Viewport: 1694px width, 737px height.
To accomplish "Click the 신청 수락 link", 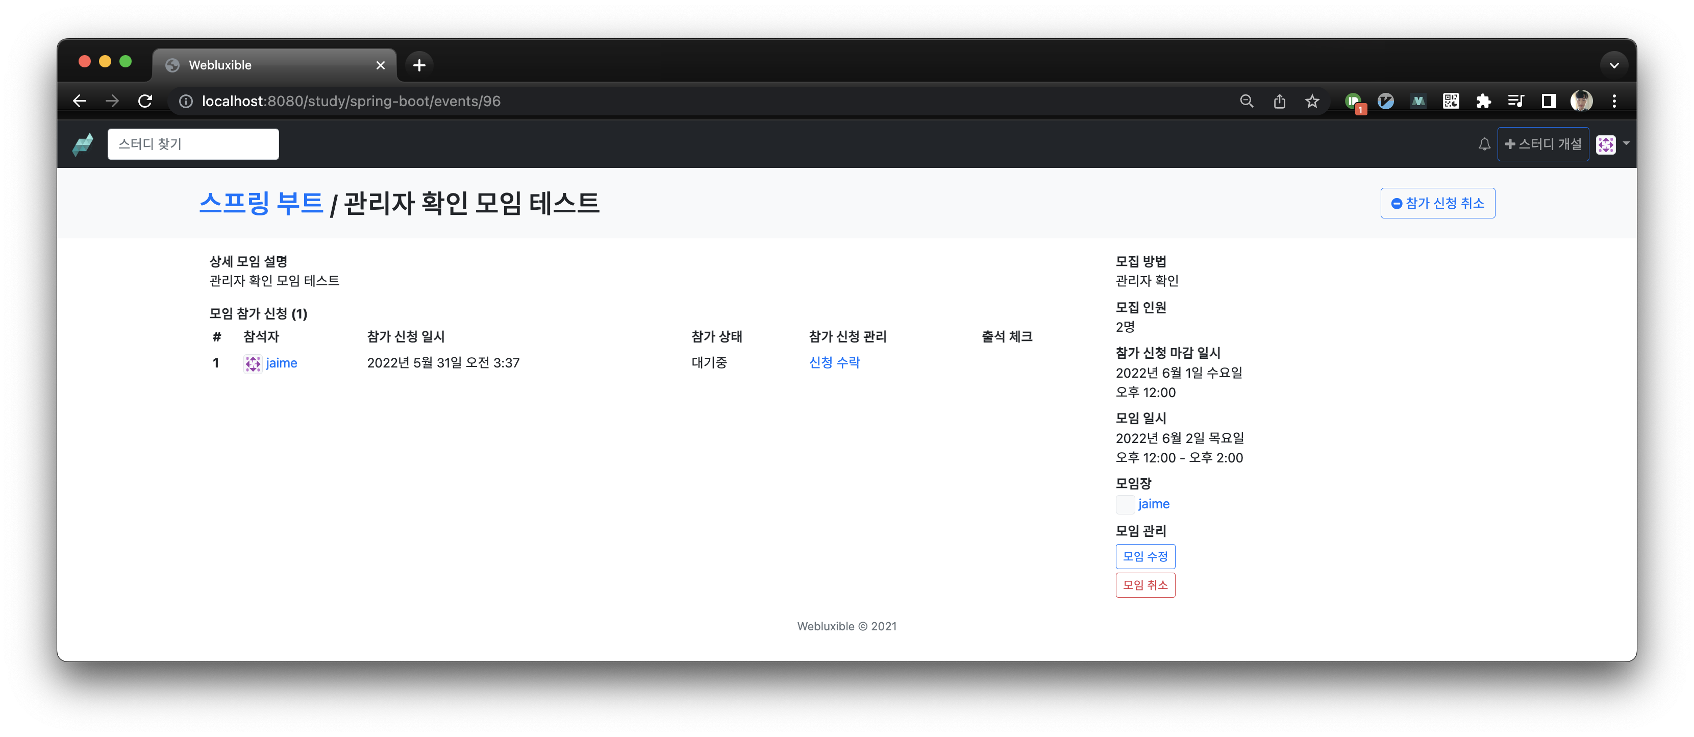I will tap(834, 362).
